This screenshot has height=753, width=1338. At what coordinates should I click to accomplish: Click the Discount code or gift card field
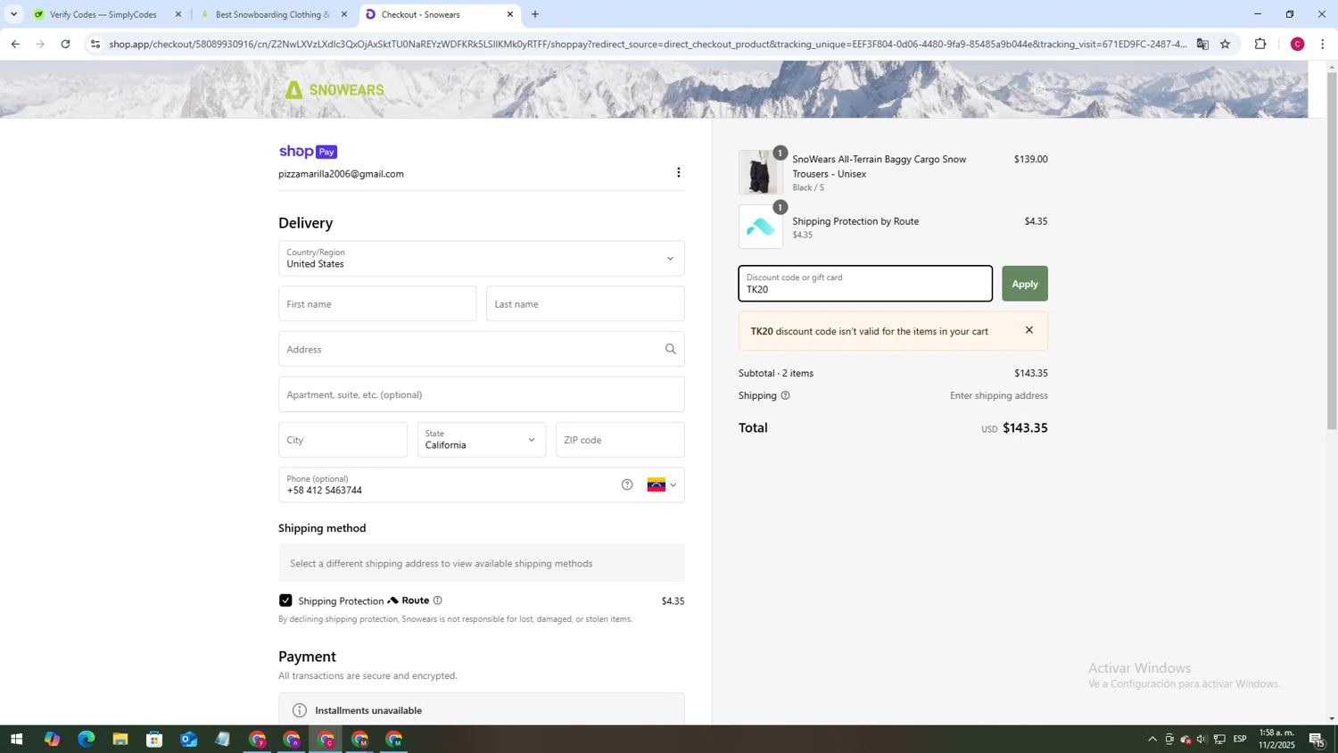(x=865, y=284)
